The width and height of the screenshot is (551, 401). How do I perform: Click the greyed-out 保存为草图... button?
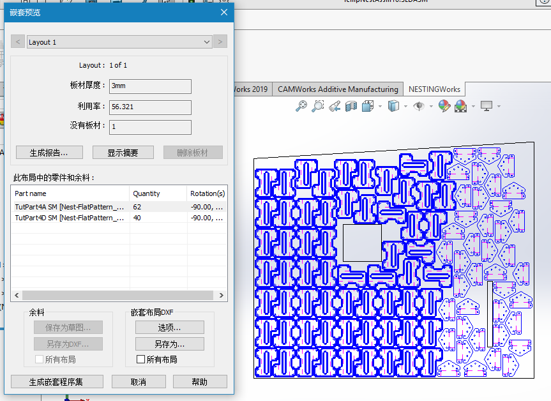click(68, 327)
